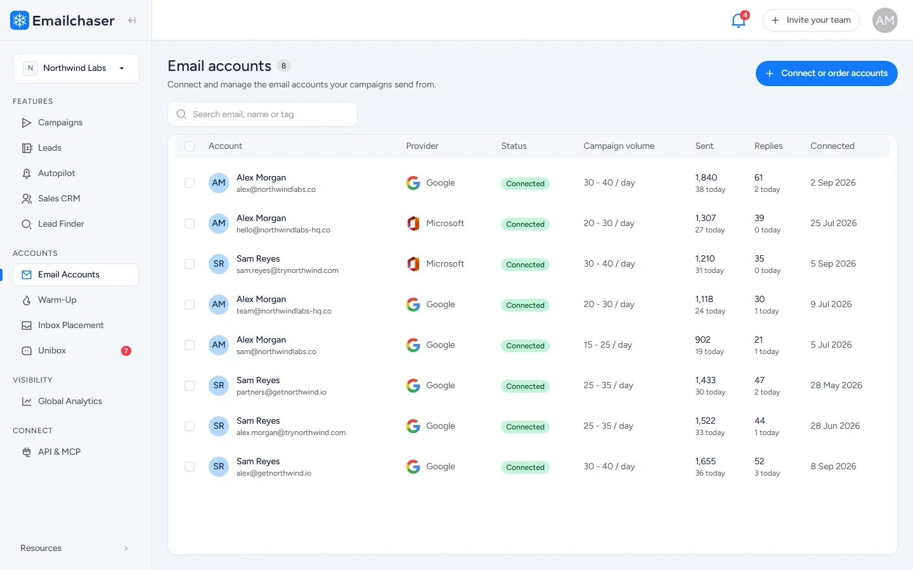913x570 pixels.
Task: Open the AM user profile avatar
Action: 885,20
